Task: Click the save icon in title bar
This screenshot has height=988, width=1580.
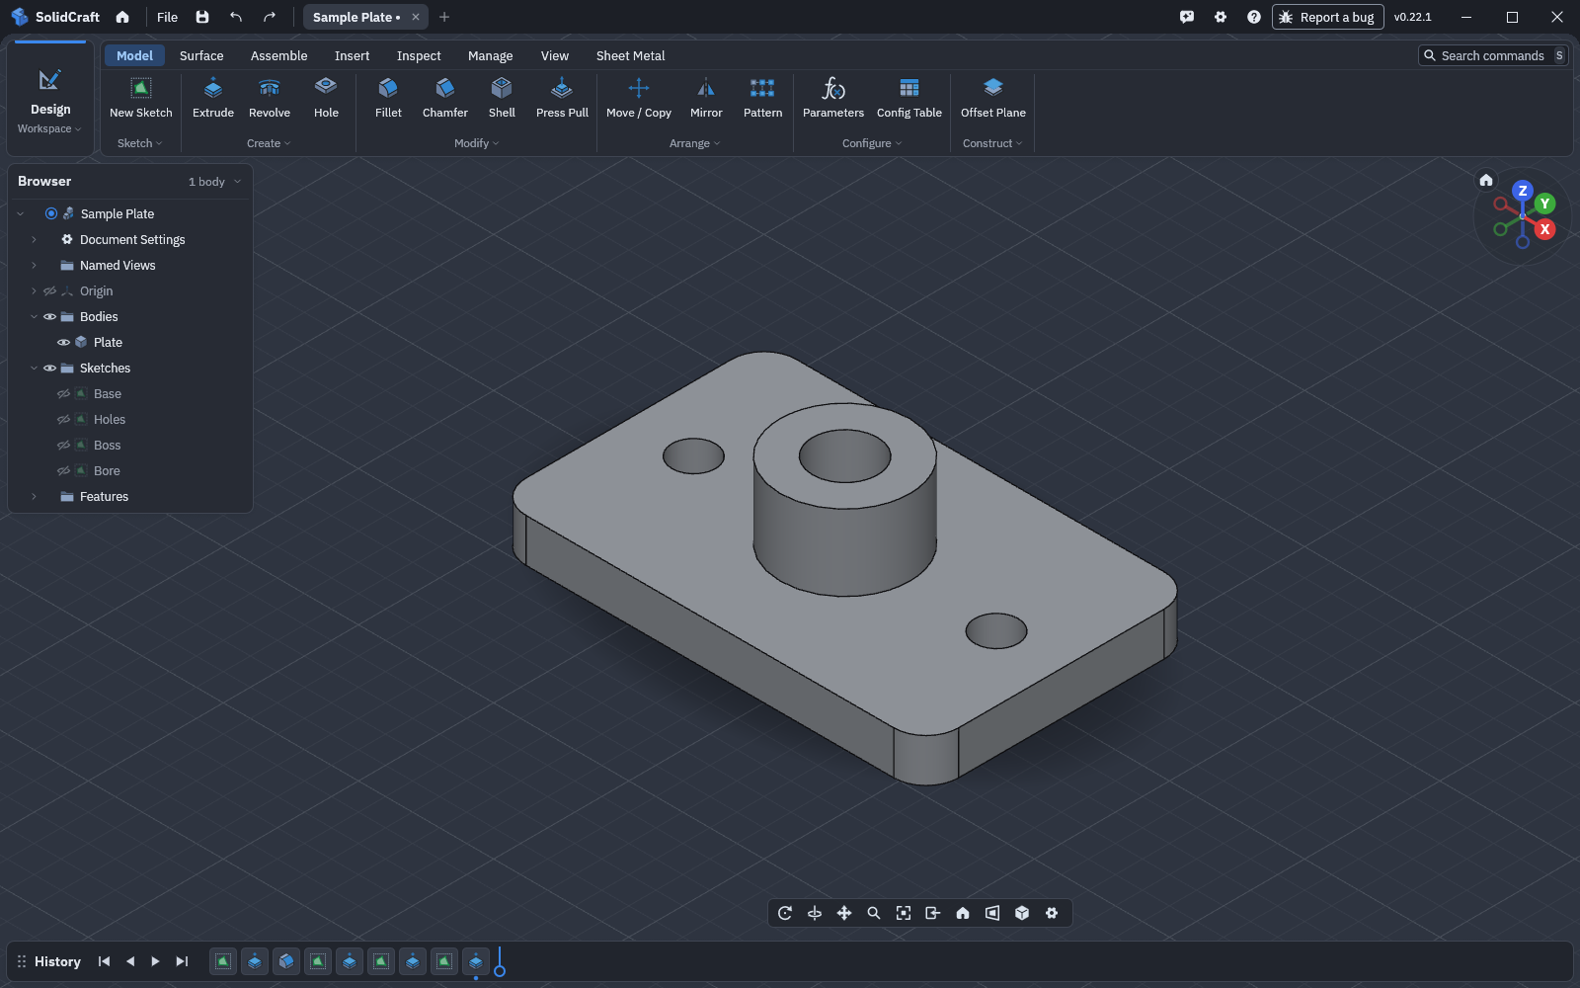Action: pyautogui.click(x=202, y=17)
